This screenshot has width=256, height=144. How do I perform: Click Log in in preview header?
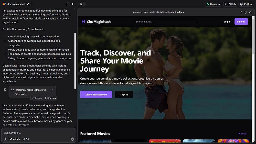click(227, 21)
